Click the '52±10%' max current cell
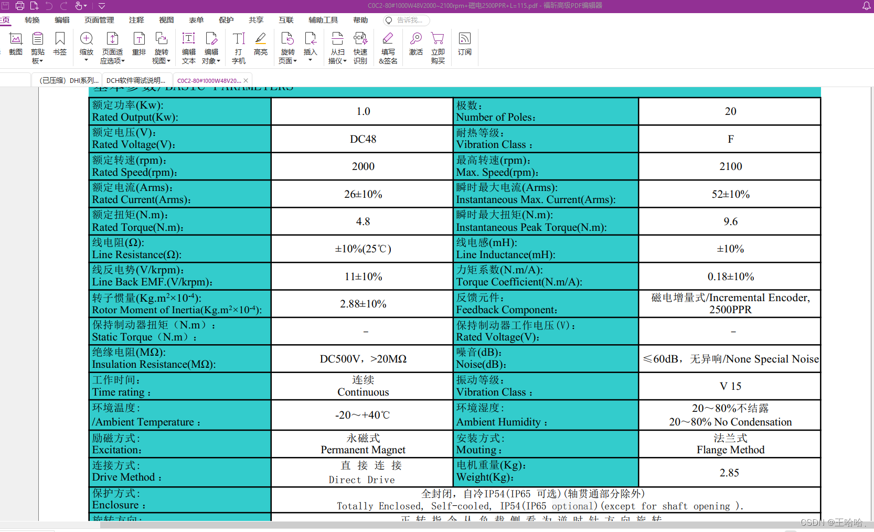Image resolution: width=874 pixels, height=532 pixels. pyautogui.click(x=730, y=194)
